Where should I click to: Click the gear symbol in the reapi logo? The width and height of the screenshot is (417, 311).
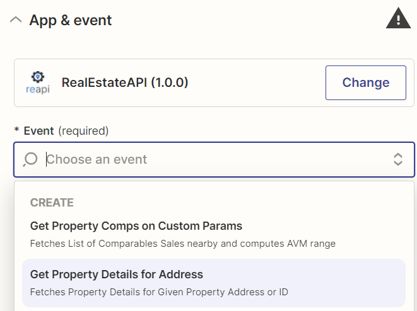(38, 77)
